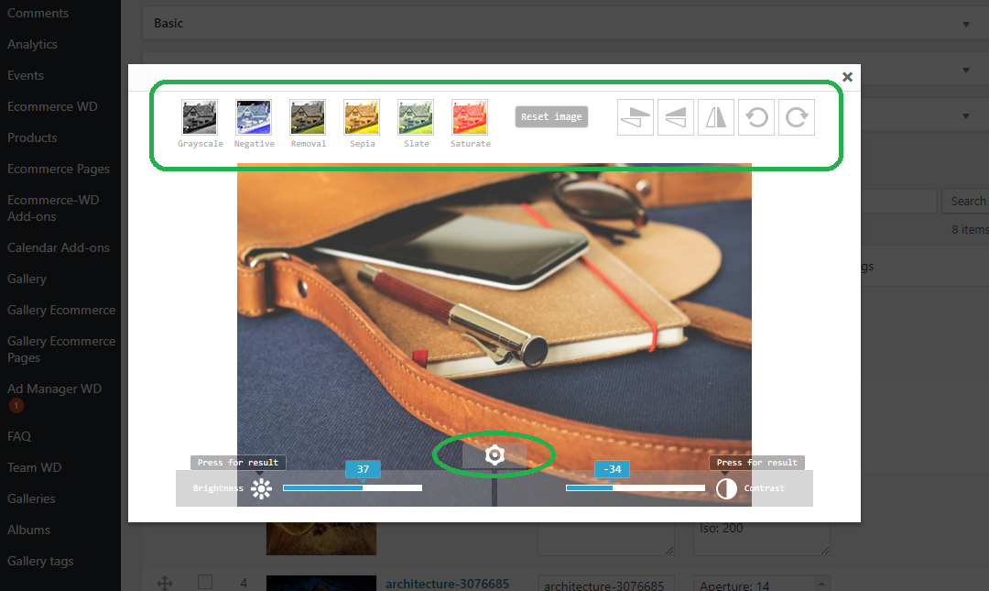Click the Brightness sun icon
The image size is (989, 591).
coord(261,488)
